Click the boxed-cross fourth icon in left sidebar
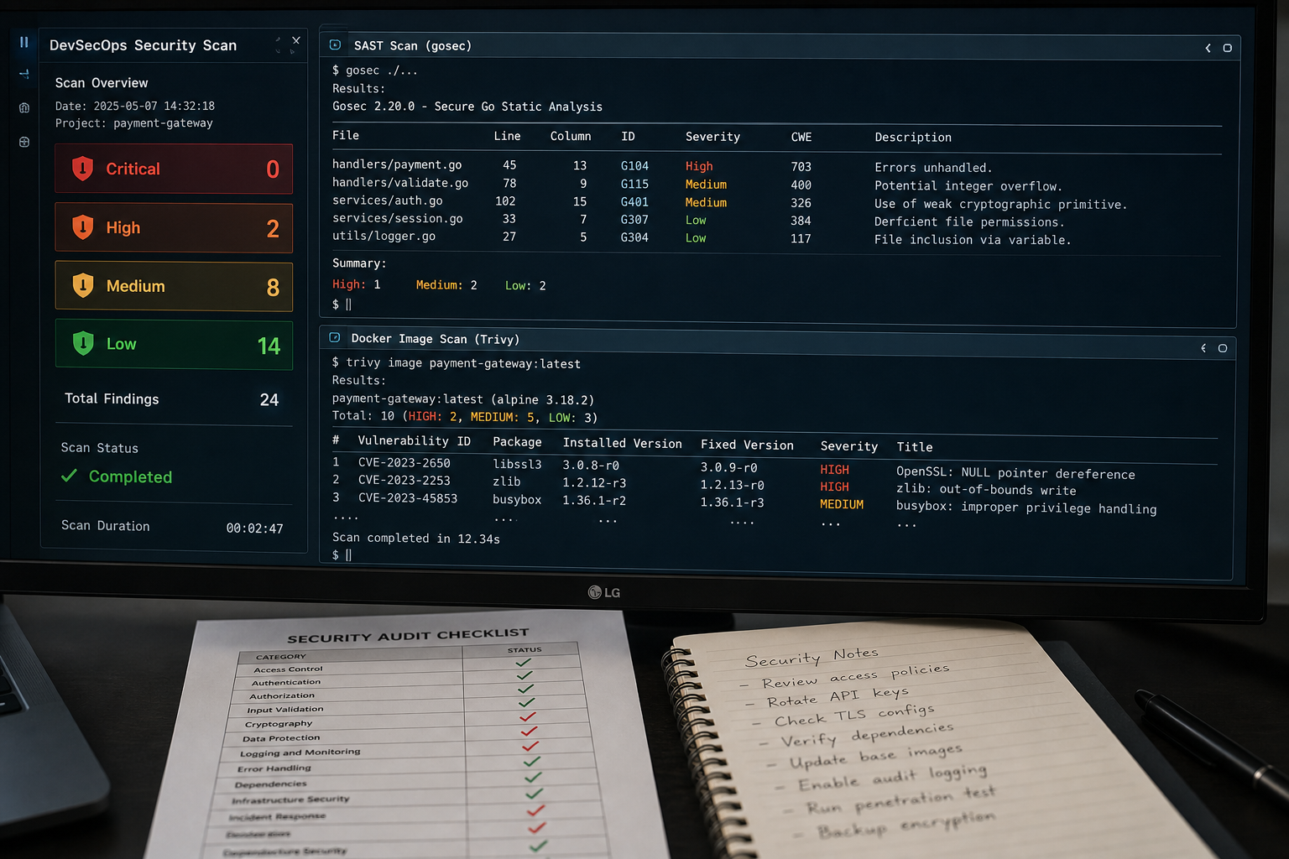Screen dimensions: 1289x859 (23, 142)
